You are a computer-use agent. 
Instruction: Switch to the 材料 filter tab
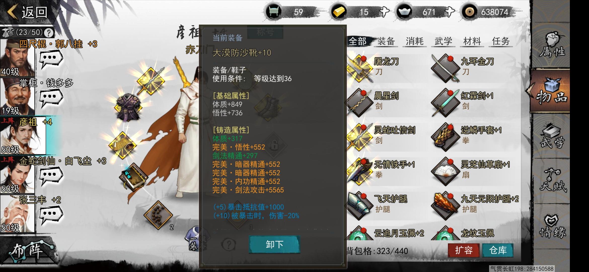point(472,41)
